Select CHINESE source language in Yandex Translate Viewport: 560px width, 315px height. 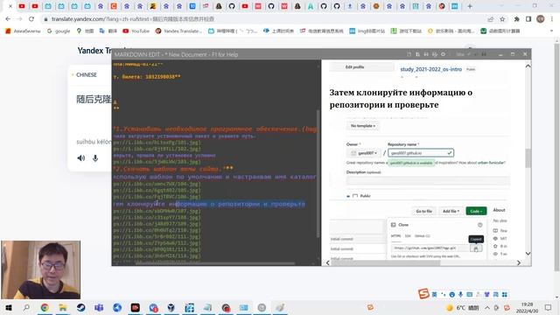pyautogui.click(x=86, y=74)
